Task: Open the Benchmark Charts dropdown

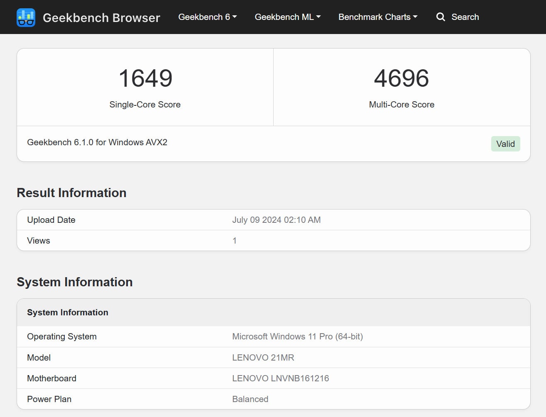Action: (x=378, y=17)
